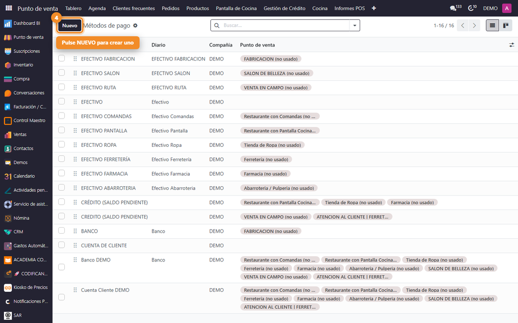Sort by Diario column header
Viewport: 518px width, 323px height.
[x=158, y=45]
